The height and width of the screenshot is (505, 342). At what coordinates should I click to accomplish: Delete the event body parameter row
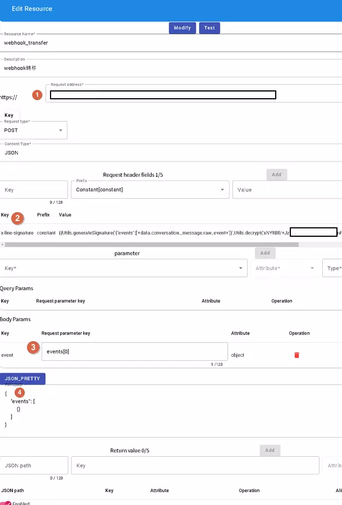click(x=297, y=355)
